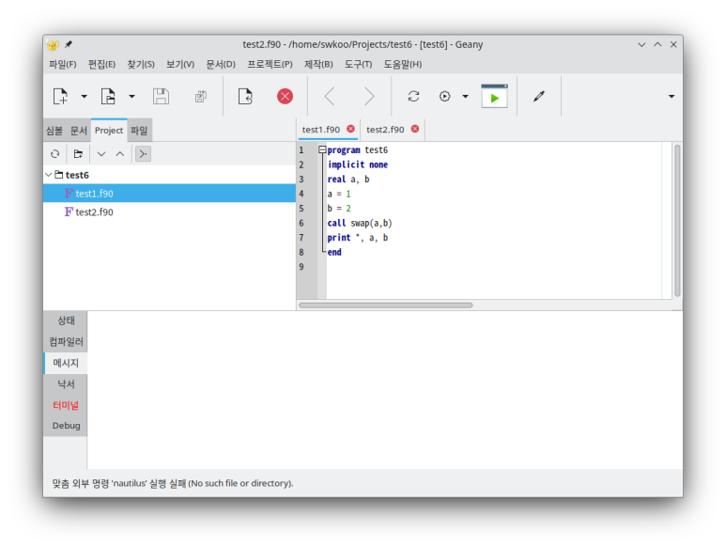Viewport: 726px width, 548px height.
Task: Open the color chooser pen icon
Action: 539,97
